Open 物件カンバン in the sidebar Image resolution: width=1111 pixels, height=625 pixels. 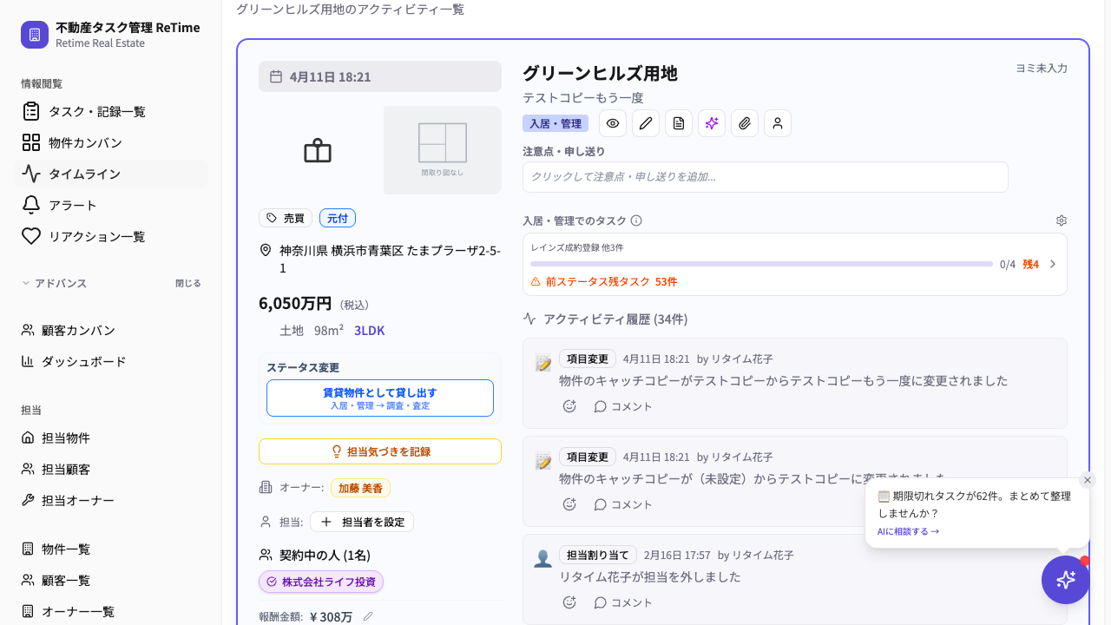click(111, 142)
